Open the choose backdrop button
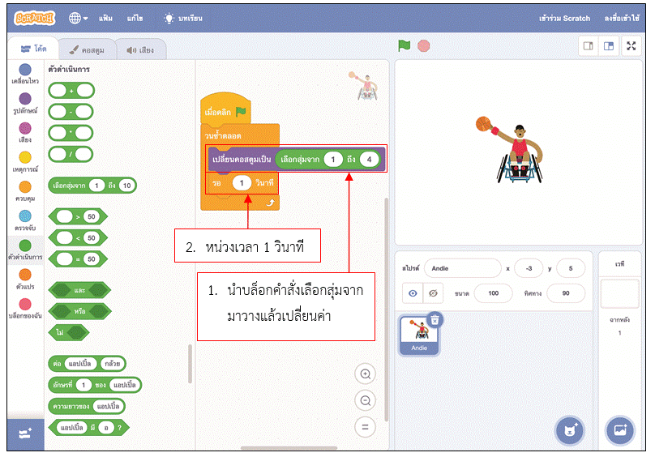Screen dimensions: 655x457 (x=620, y=430)
